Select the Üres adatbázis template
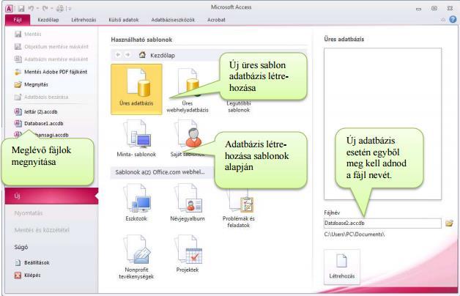The image size is (460, 296). [x=136, y=89]
